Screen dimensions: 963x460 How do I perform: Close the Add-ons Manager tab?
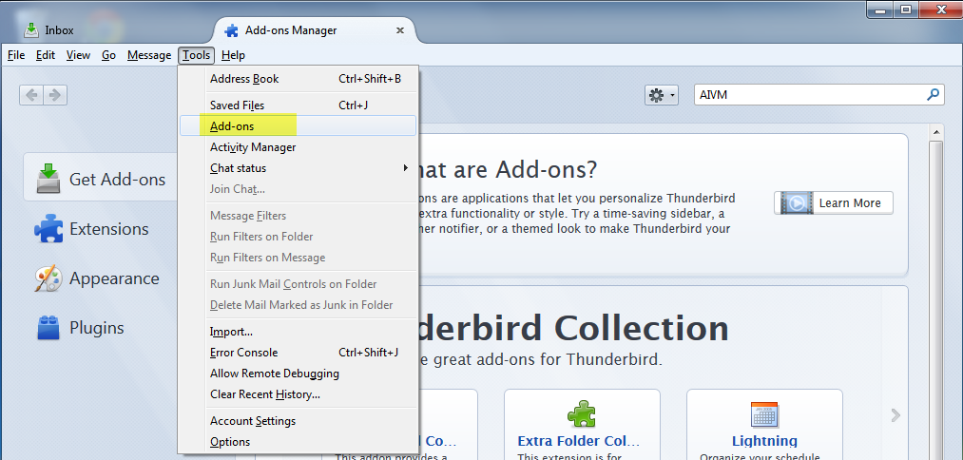coord(400,30)
